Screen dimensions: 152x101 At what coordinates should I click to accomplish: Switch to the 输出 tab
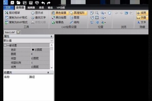click(50, 8)
